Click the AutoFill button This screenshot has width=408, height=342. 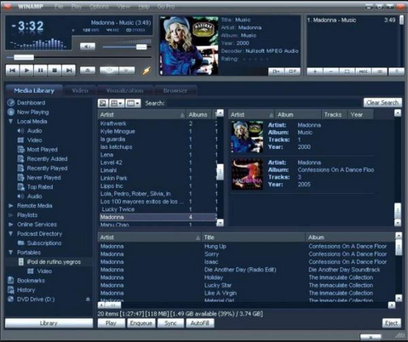[200, 323]
